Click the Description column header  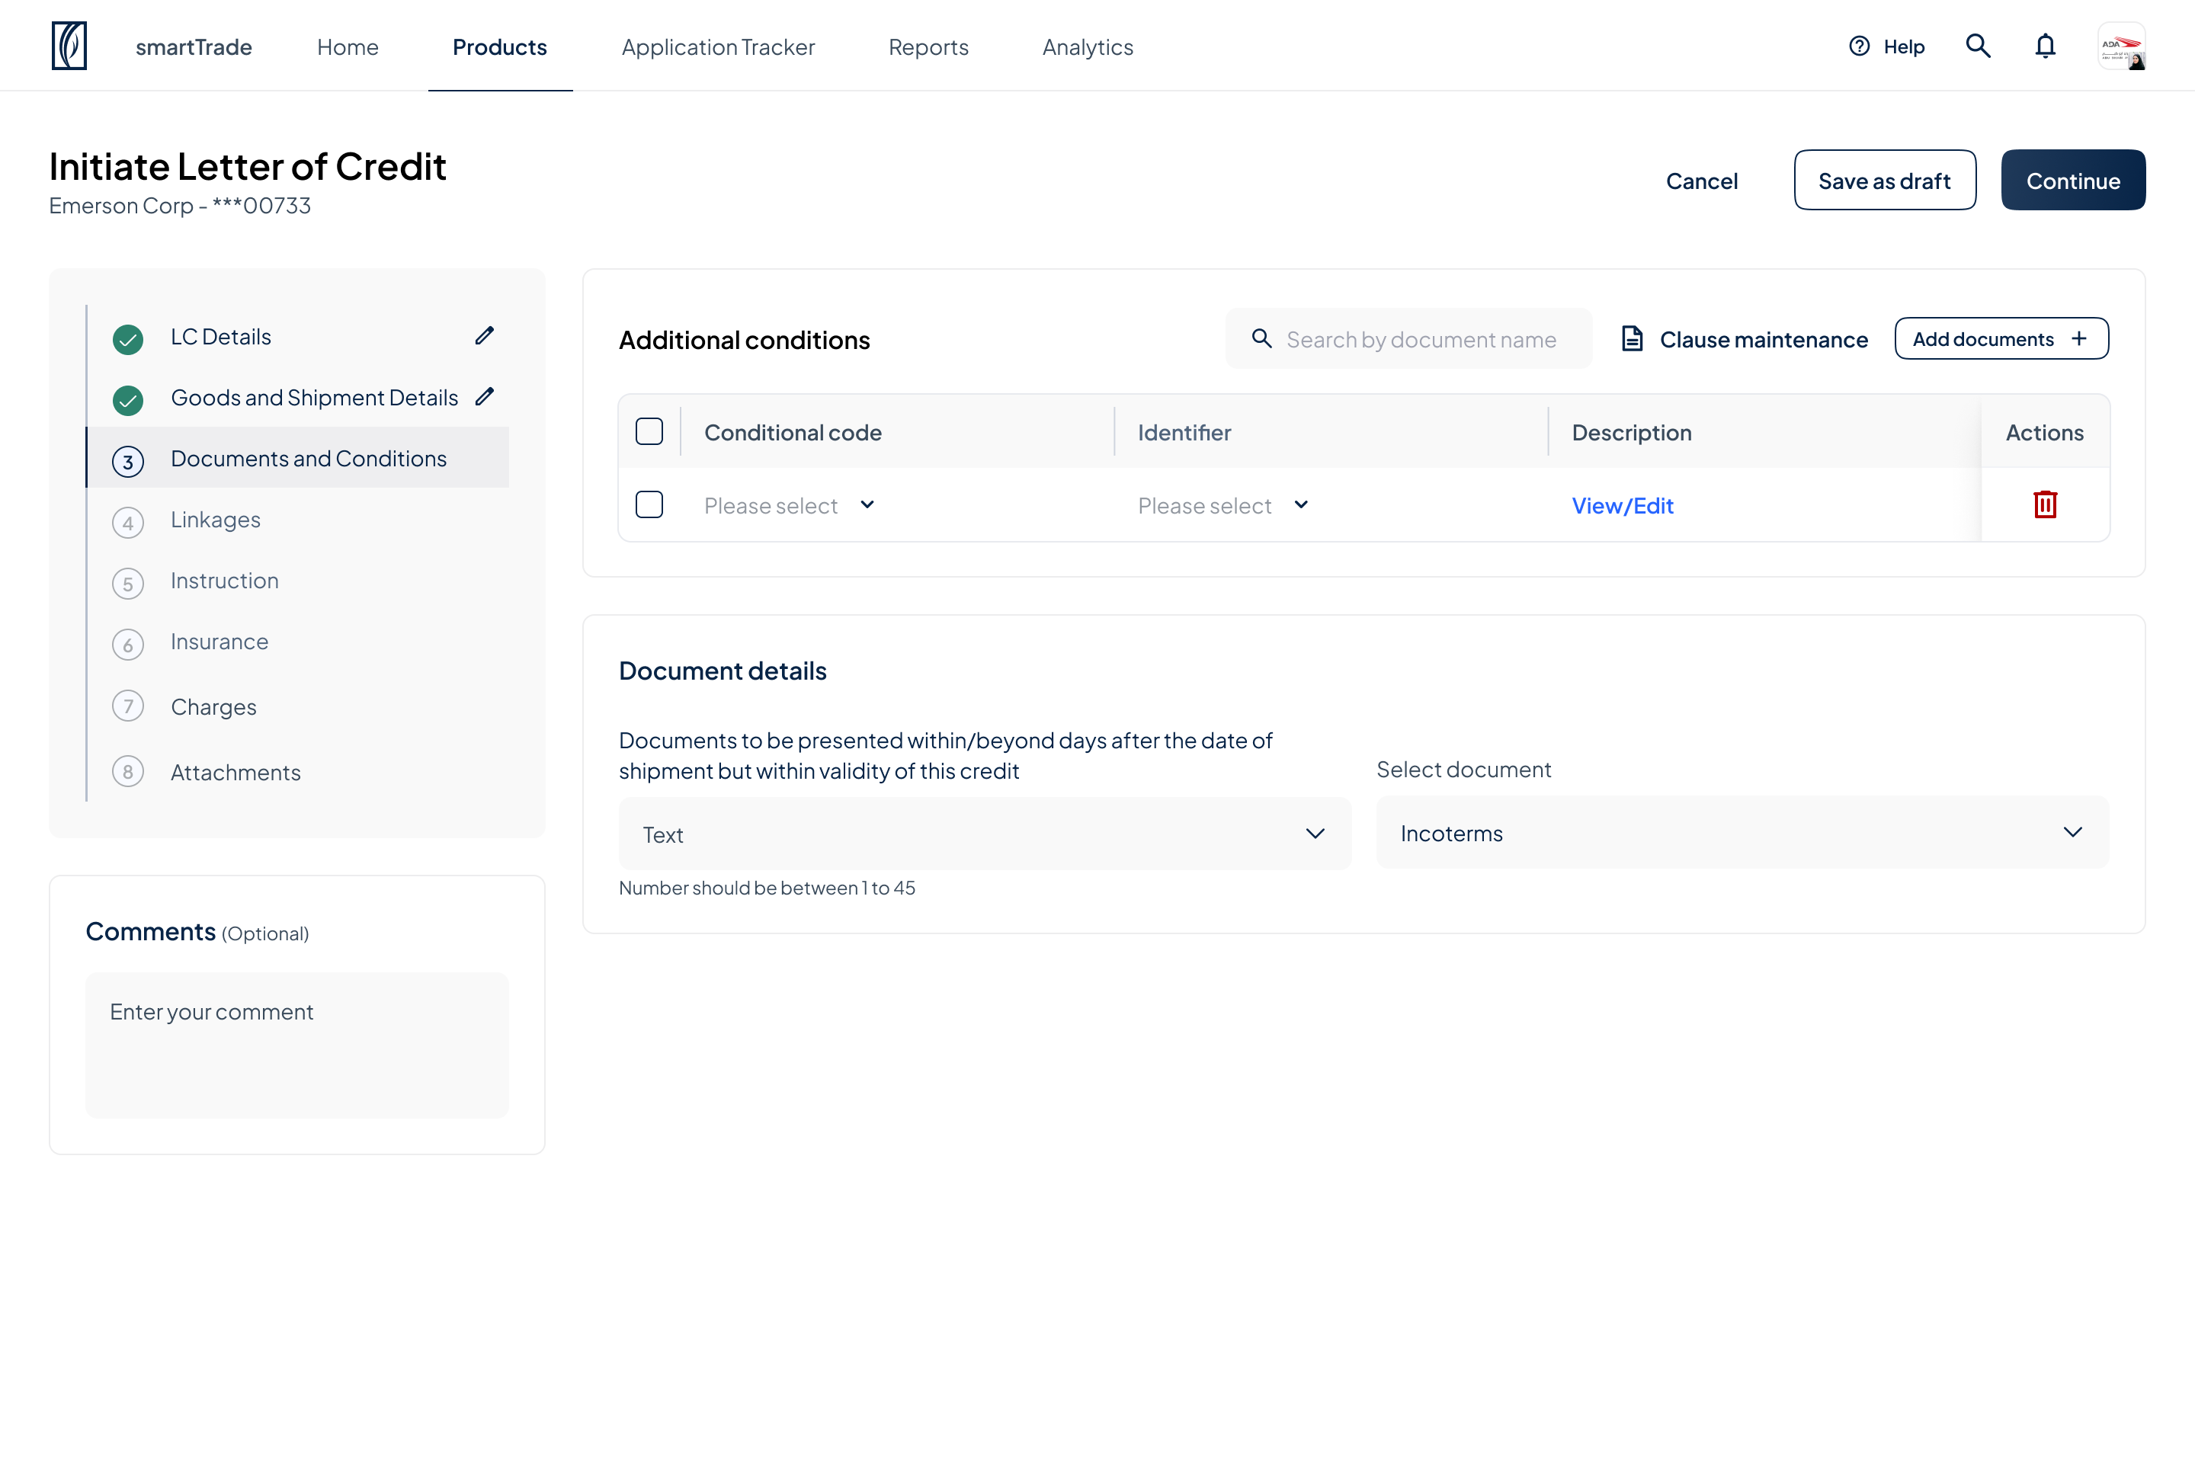coord(1631,432)
